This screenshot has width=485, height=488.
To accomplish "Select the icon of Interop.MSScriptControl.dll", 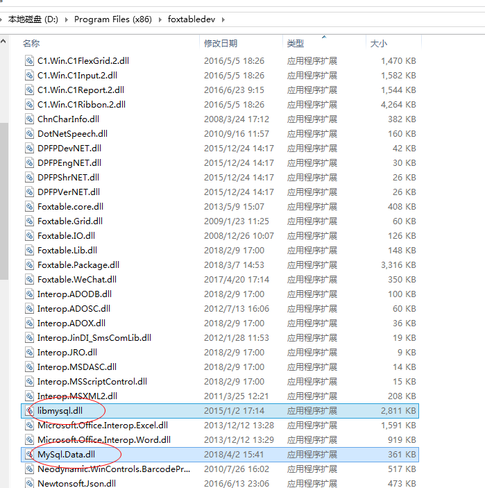I will 29,381.
